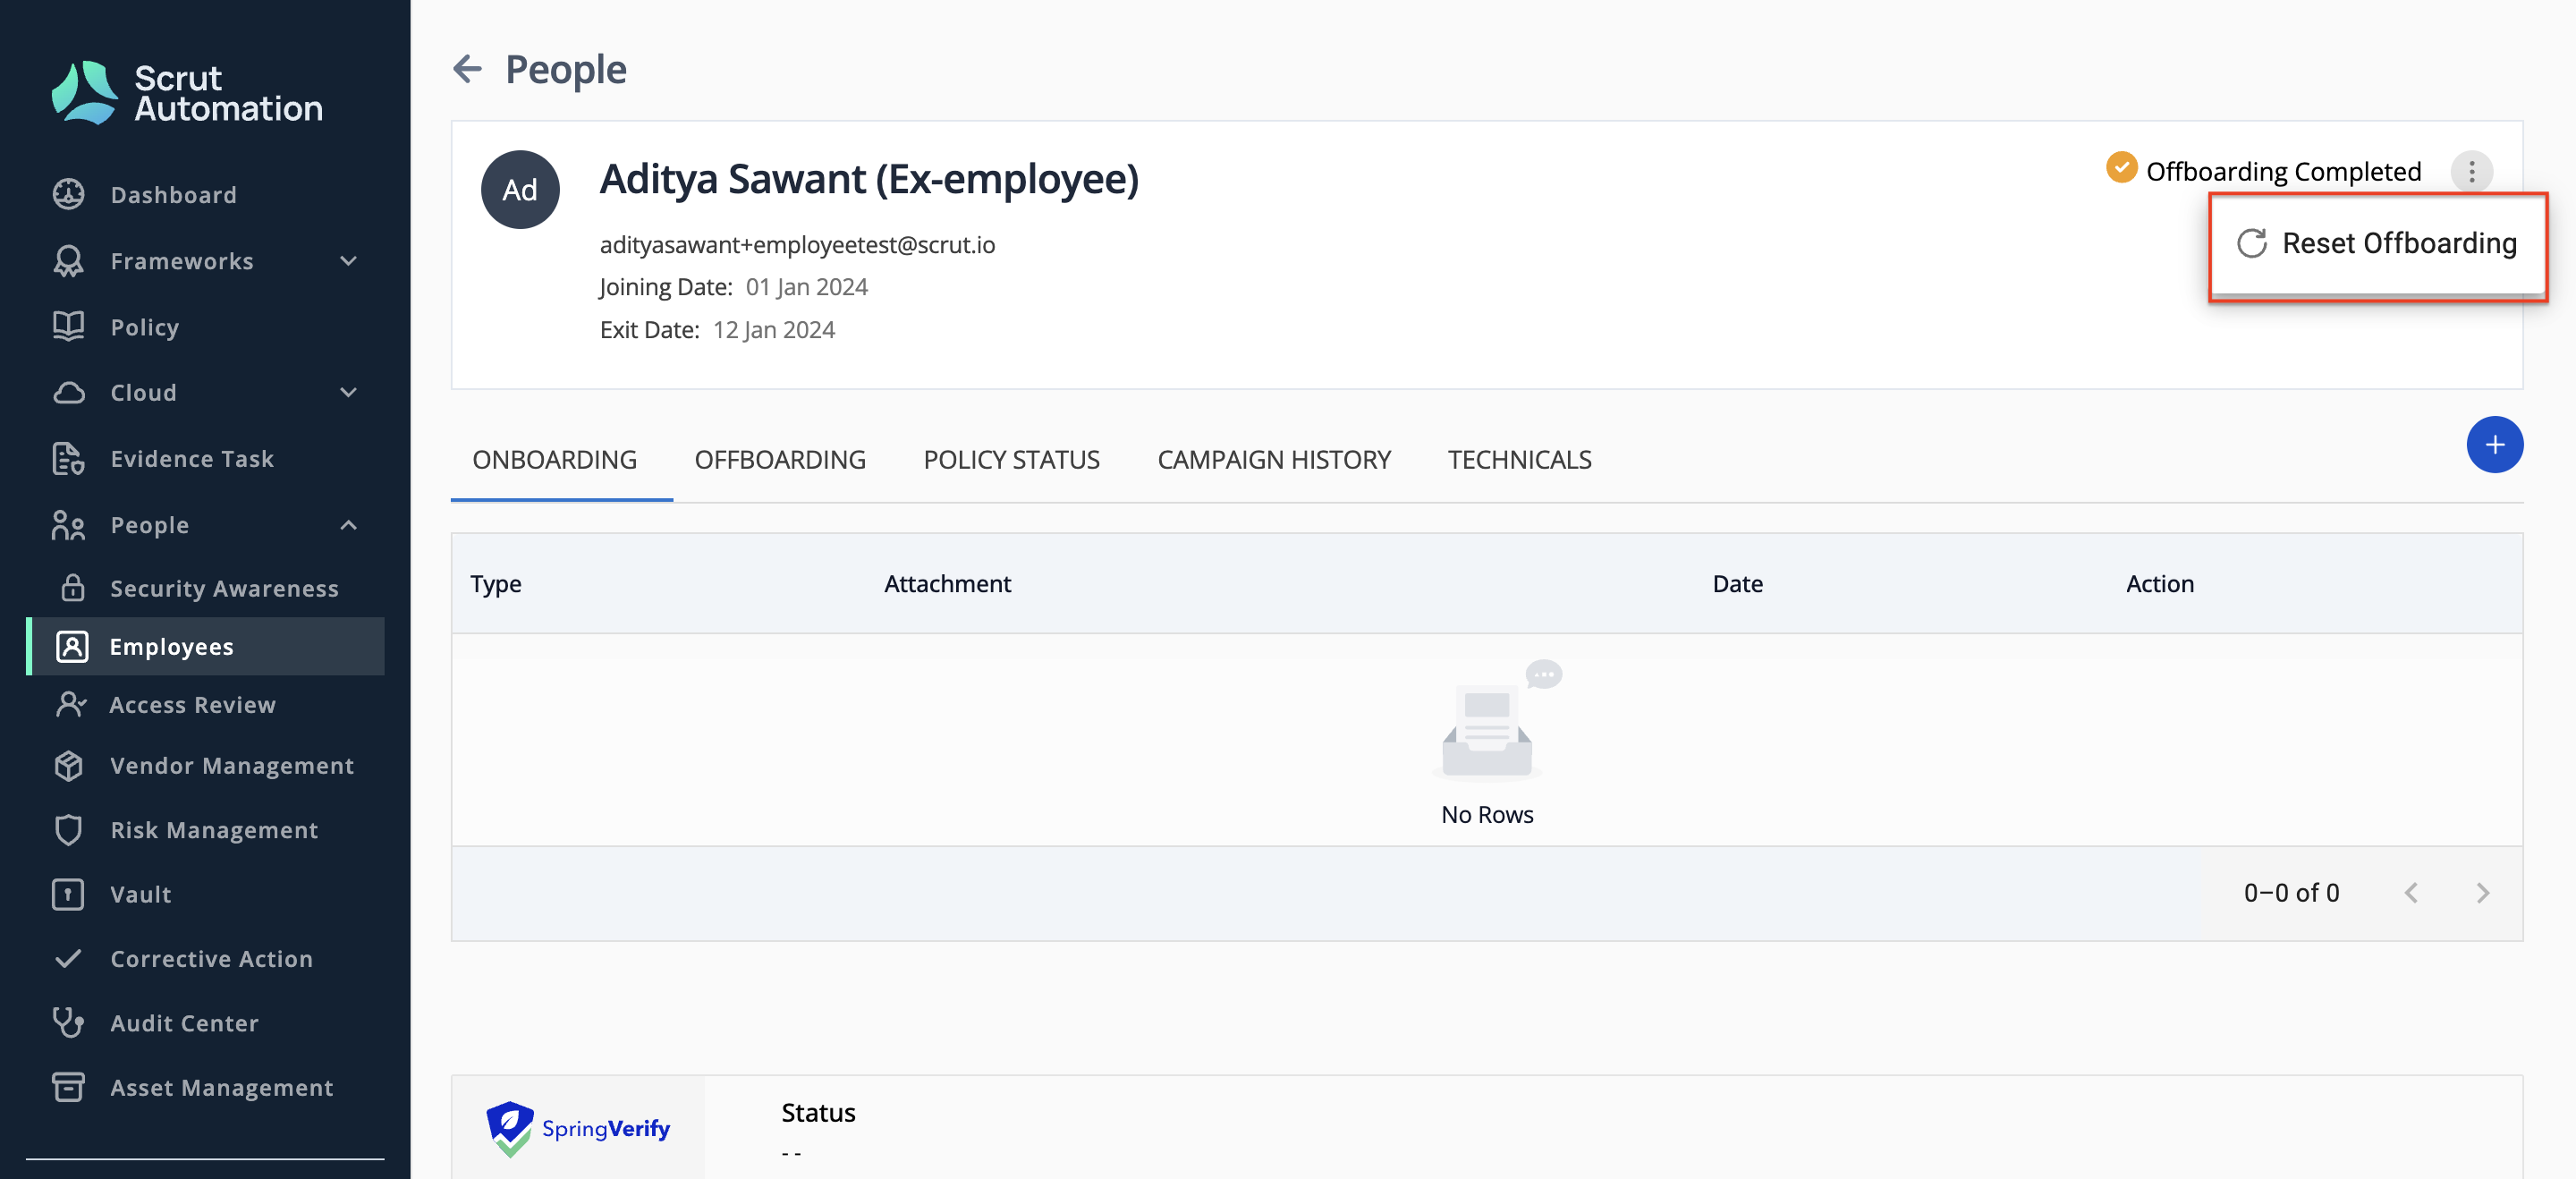Open Evidence Task label in sidebar
2576x1179 pixels.
pyautogui.click(x=192, y=458)
